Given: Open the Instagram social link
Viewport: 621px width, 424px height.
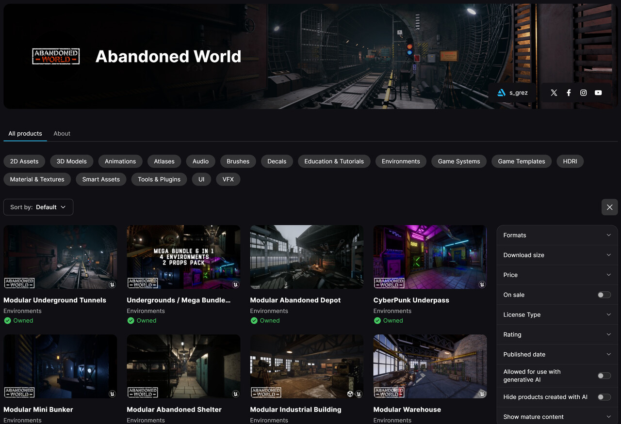Looking at the screenshot, I should point(584,93).
